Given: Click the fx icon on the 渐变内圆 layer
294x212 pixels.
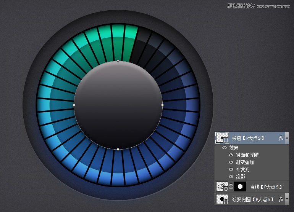Looking at the screenshot, I should click(281, 199).
